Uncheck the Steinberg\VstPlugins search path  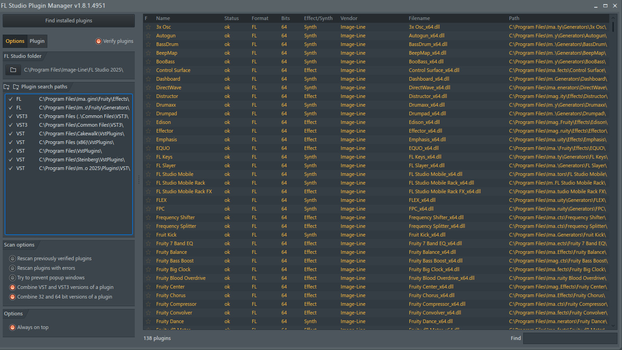coord(10,160)
